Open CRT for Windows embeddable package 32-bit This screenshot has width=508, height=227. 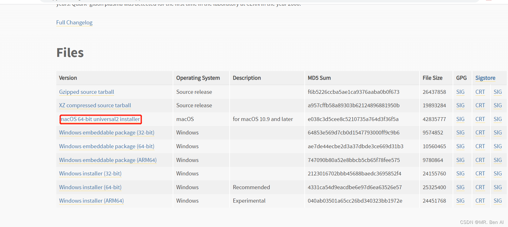480,133
